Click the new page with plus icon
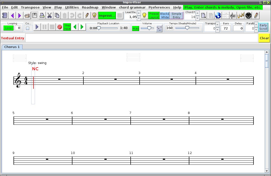Viewport: 271px width, 176px height. 203,15
